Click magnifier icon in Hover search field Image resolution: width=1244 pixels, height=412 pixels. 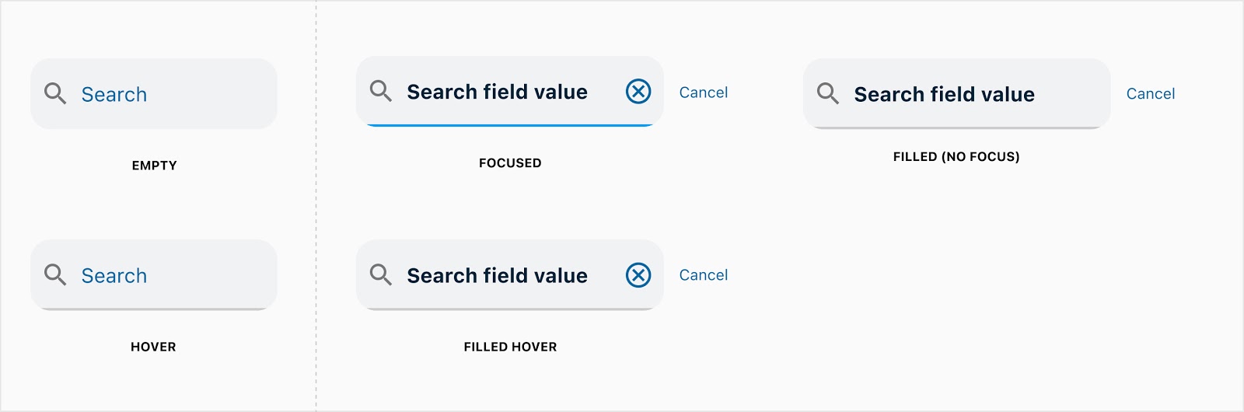[x=55, y=274]
